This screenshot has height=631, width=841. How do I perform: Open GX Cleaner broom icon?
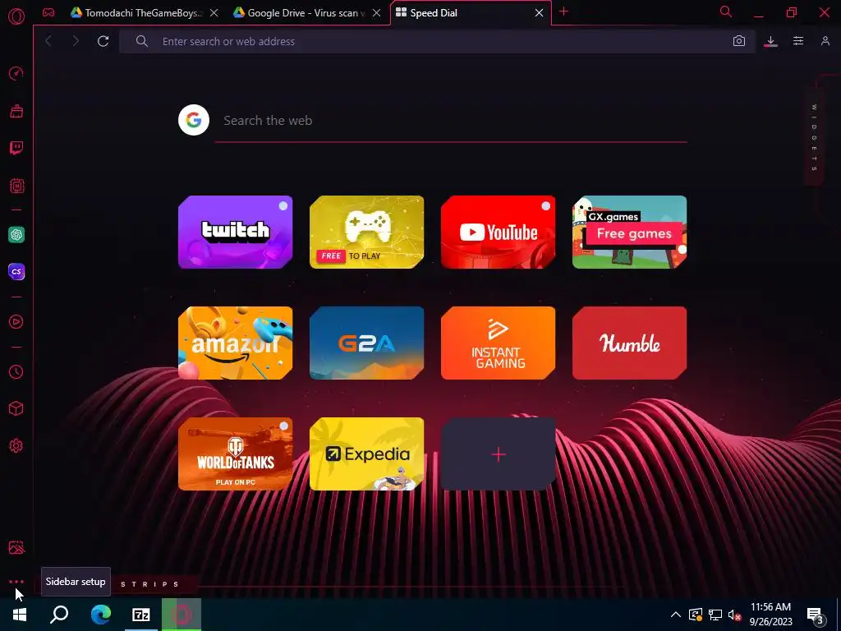[x=16, y=111]
